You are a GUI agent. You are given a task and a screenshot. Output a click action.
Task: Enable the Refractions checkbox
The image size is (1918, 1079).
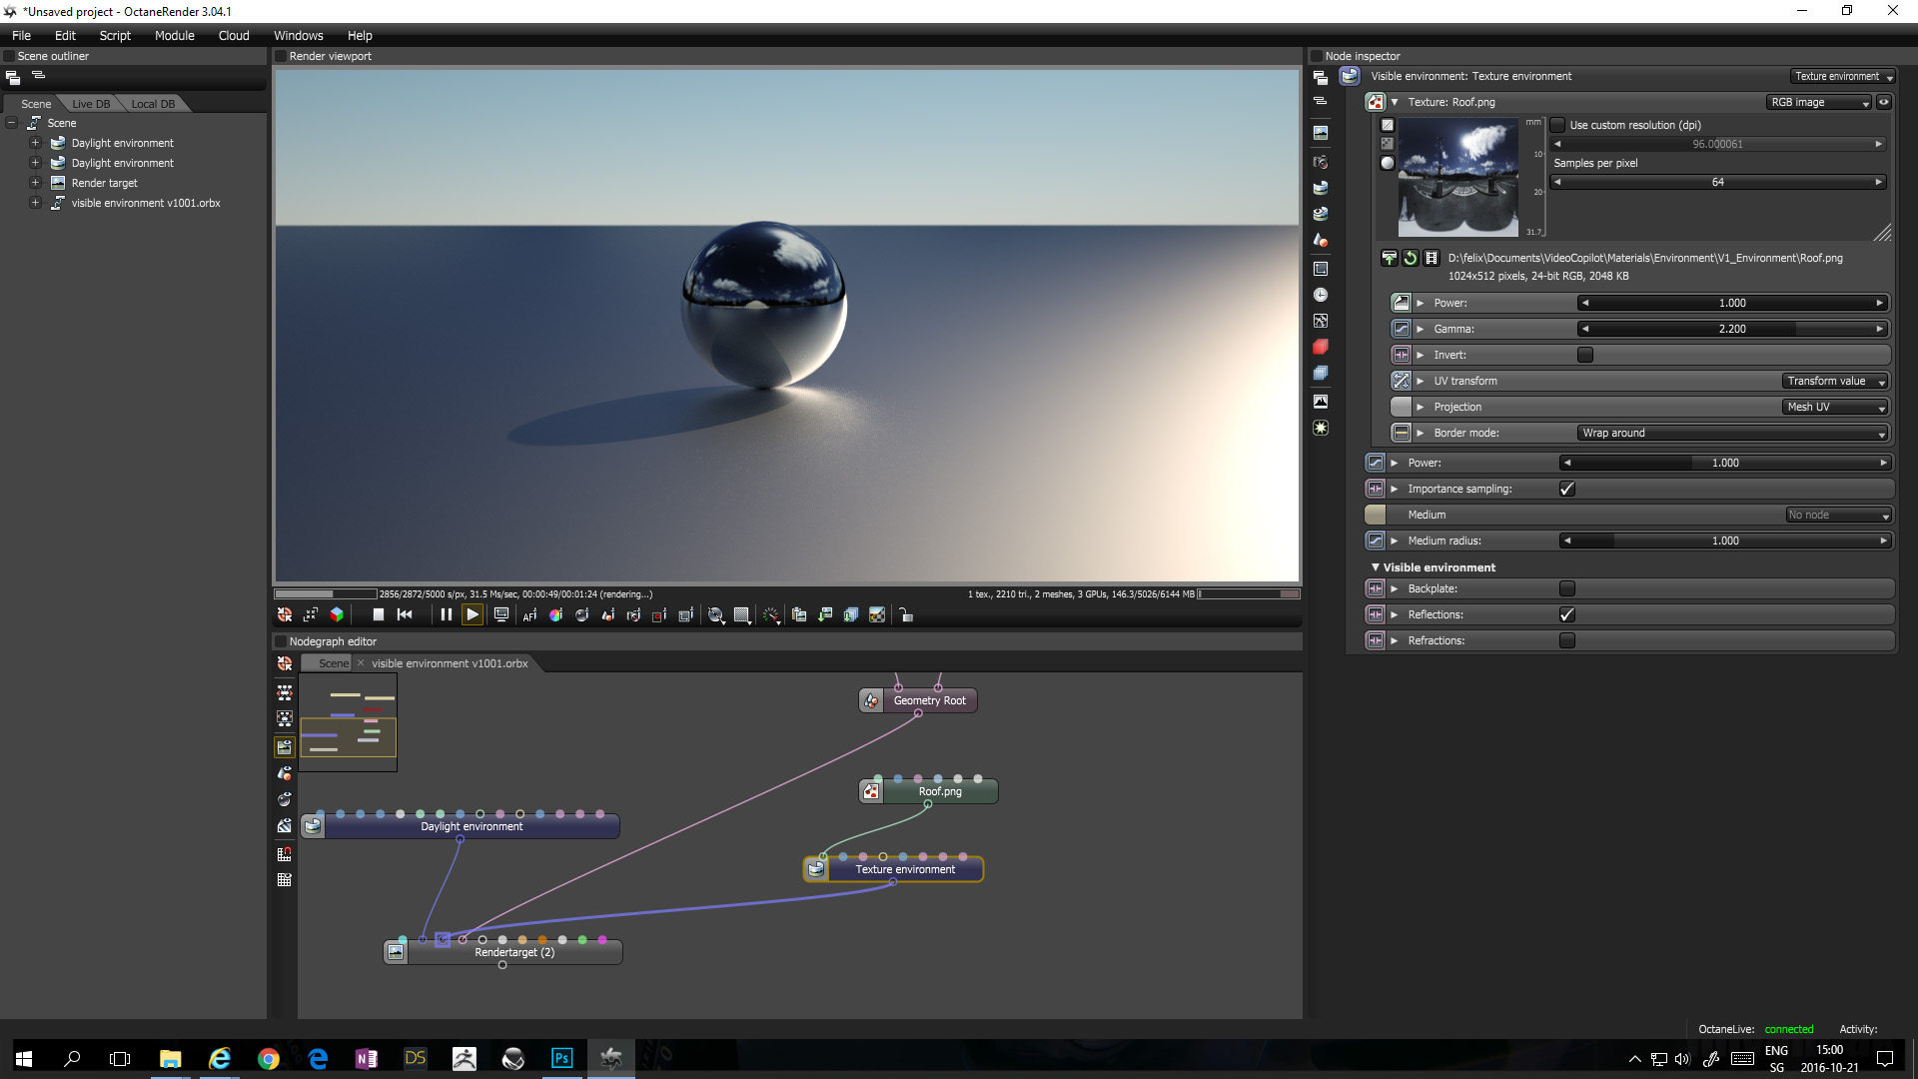tap(1566, 640)
